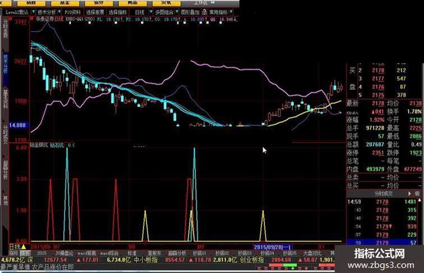Select the 标准 indicator tab
The width and height of the screenshot is (424, 273).
tap(132, 253)
